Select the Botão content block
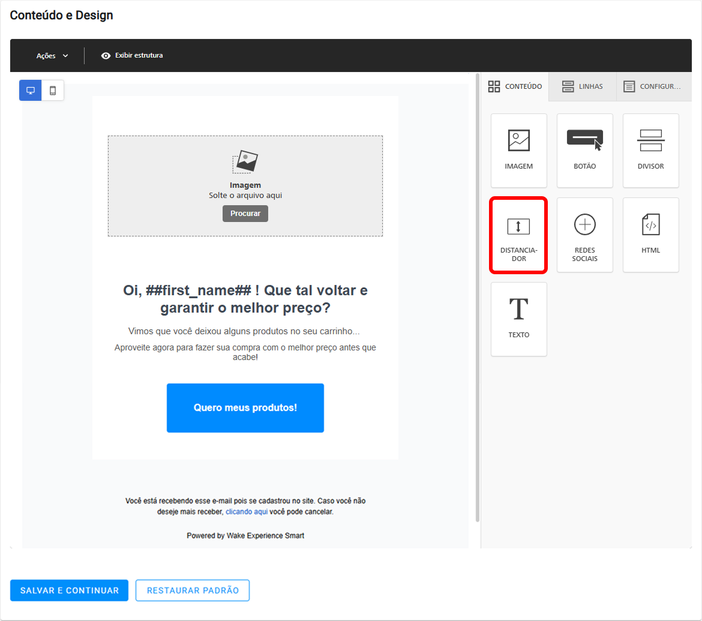 (x=585, y=151)
